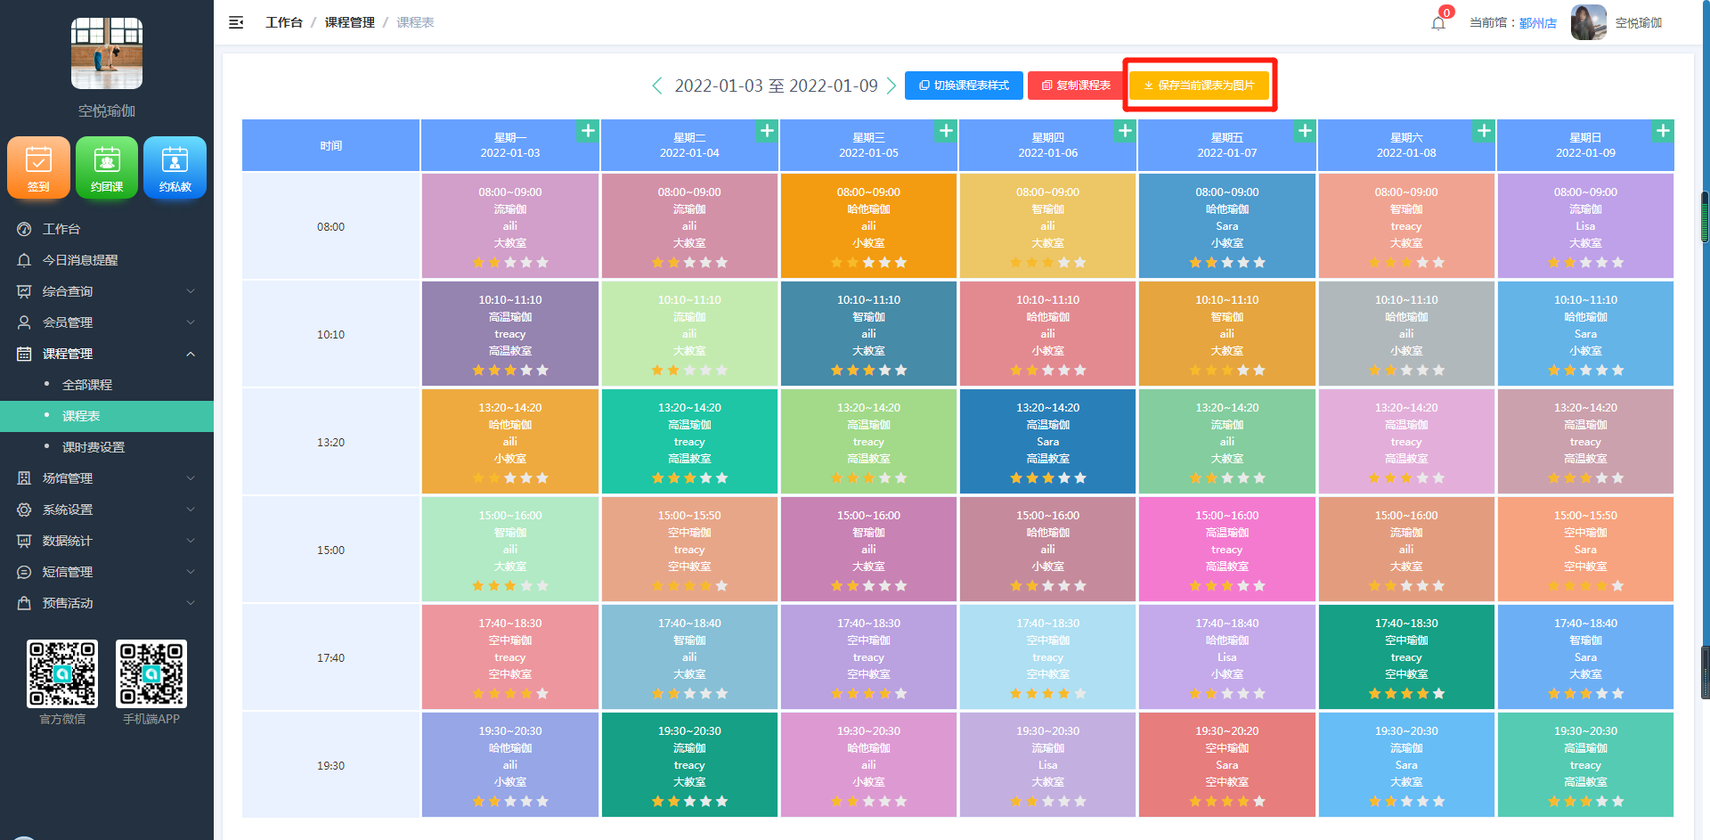The image size is (1710, 840).
Task: Add a class via 星期三 plus icon
Action: click(947, 131)
